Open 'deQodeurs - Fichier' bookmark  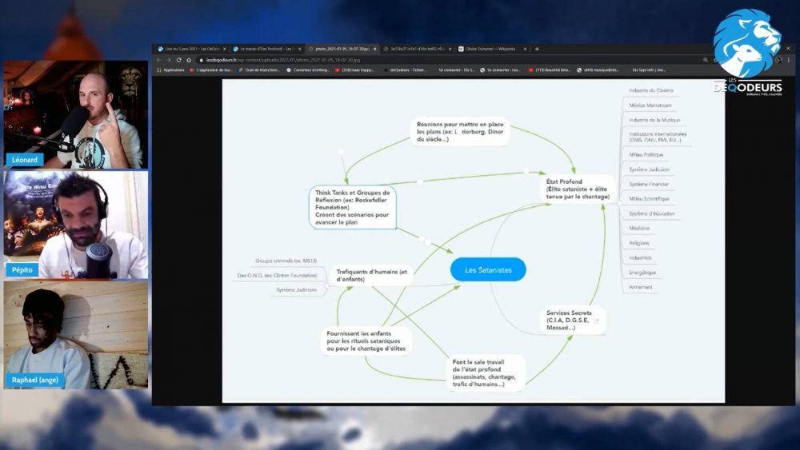pos(405,70)
